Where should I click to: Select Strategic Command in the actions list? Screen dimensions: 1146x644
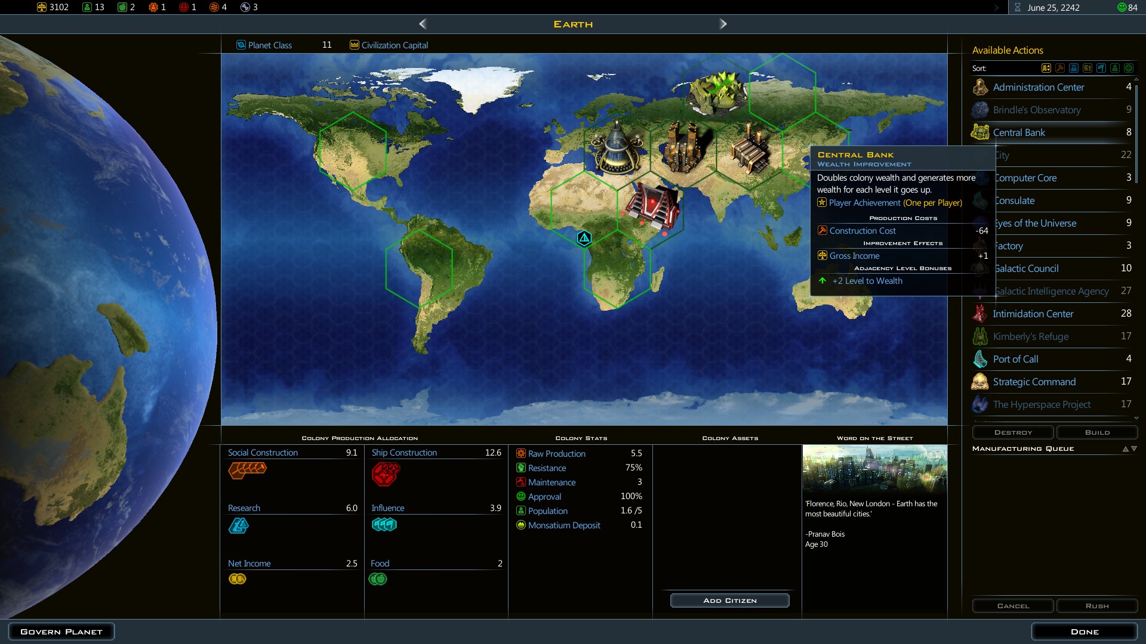click(x=1034, y=382)
